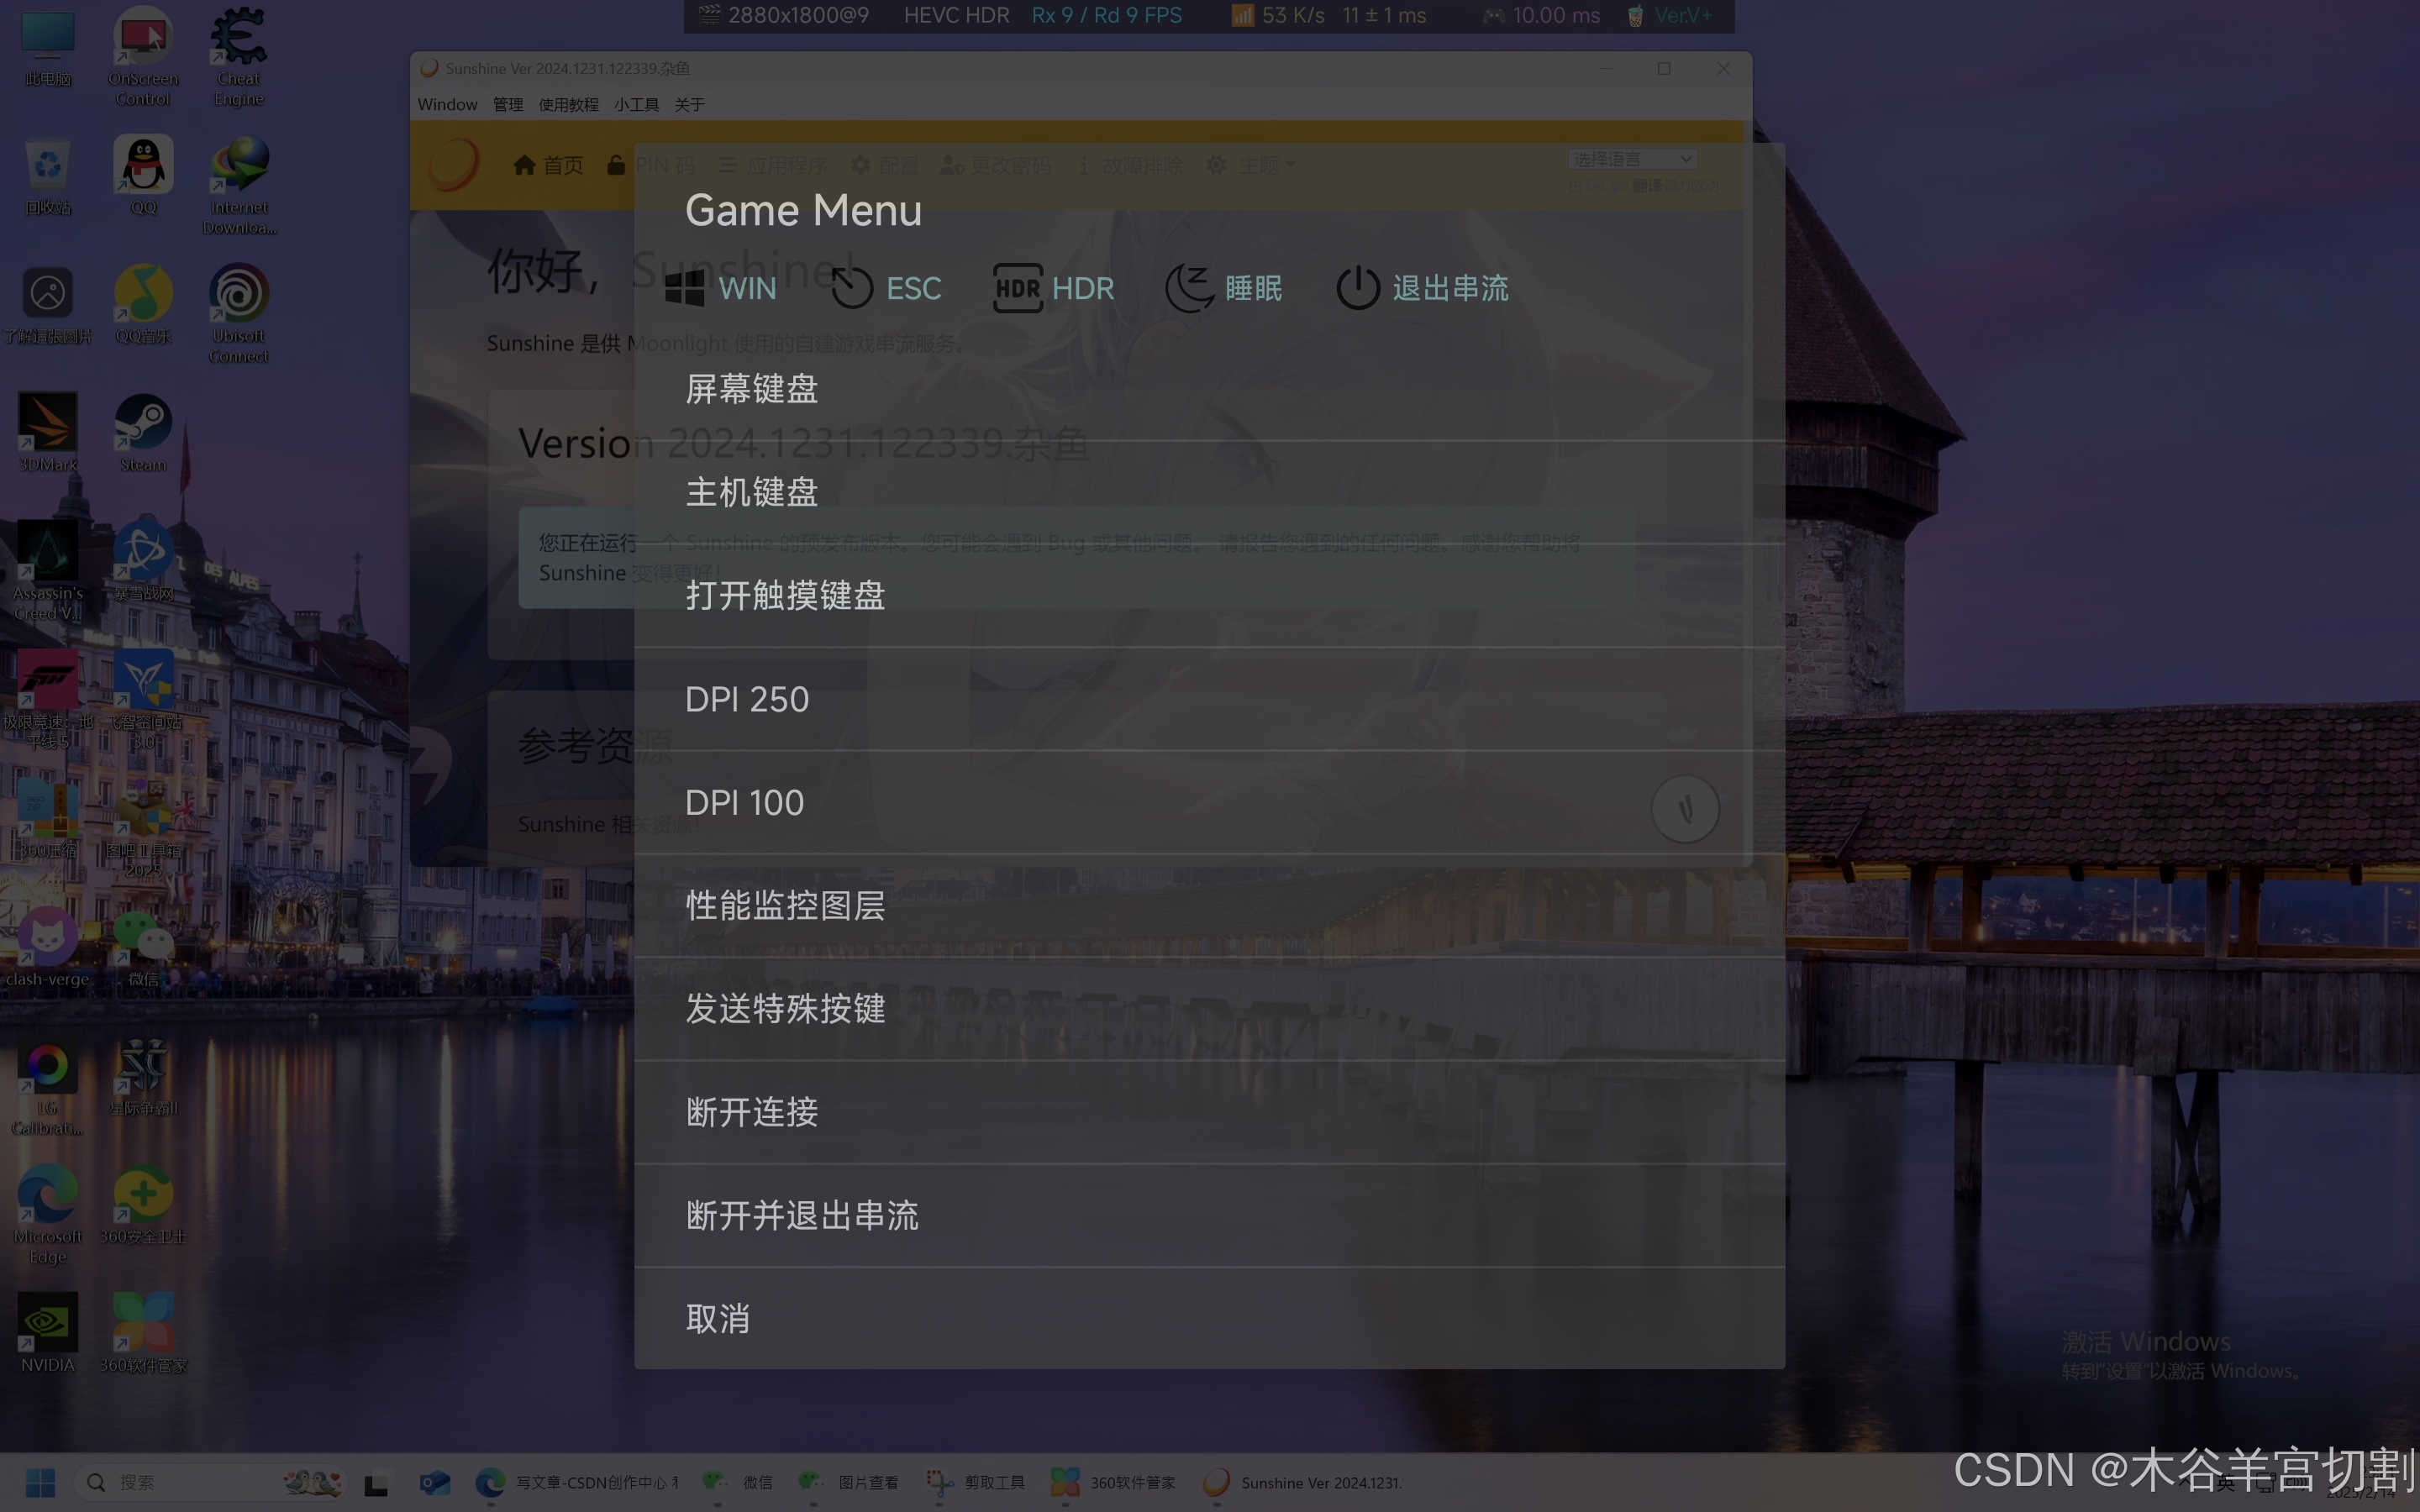The height and width of the screenshot is (1512, 2420).
Task: Open send special keys (发送特殊按键) submenu
Action: click(x=785, y=1009)
